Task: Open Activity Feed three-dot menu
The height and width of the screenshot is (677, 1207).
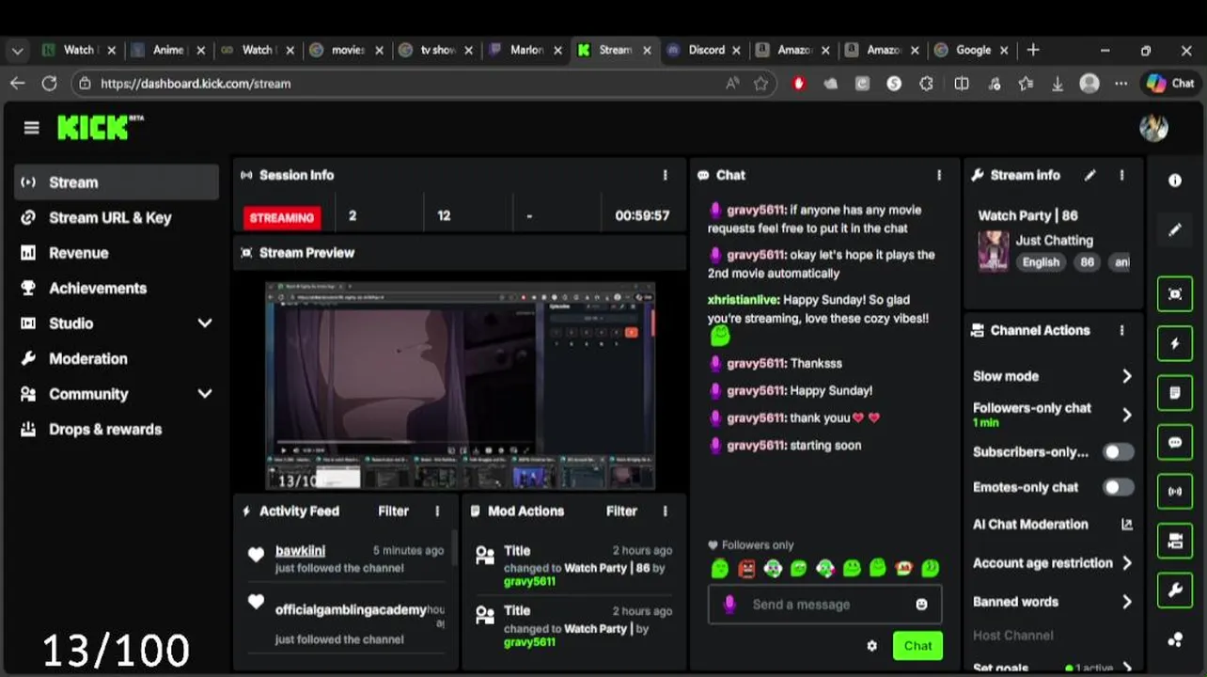Action: [437, 511]
